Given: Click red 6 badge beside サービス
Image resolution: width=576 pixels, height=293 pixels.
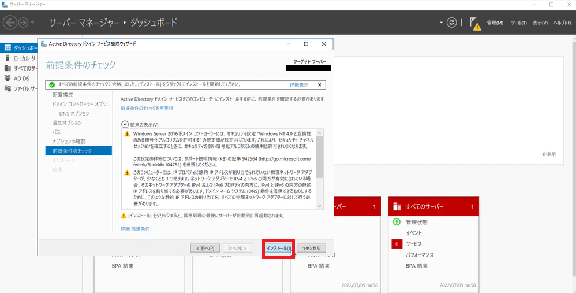Looking at the screenshot, I should pyautogui.click(x=397, y=244).
